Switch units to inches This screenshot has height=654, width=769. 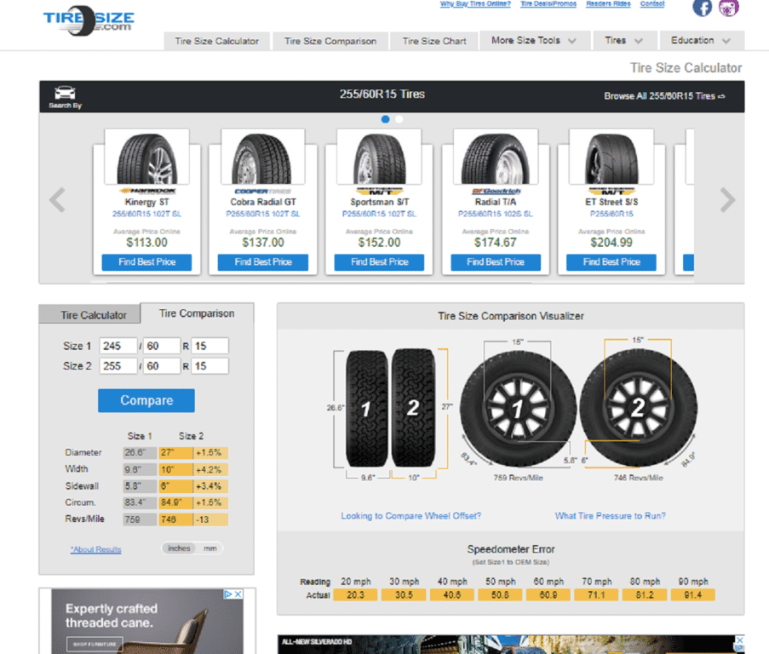(180, 548)
